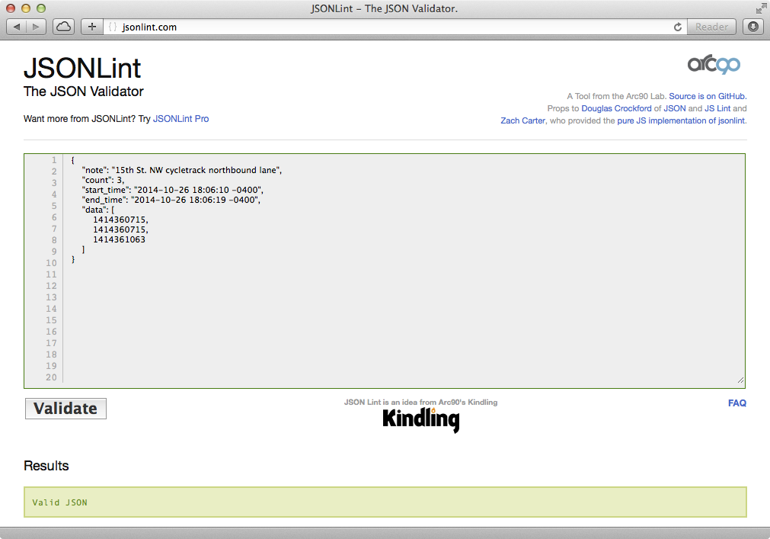770x539 pixels.
Task: Visit the Zach Carter link
Action: click(522, 120)
